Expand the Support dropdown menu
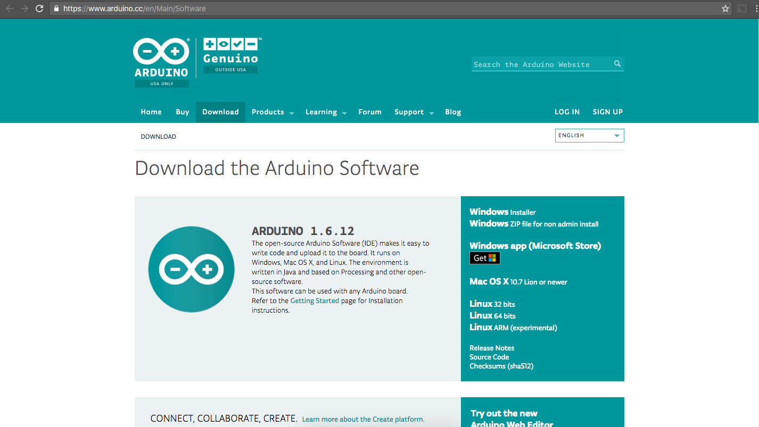Screen dimensions: 759x427 (414, 112)
